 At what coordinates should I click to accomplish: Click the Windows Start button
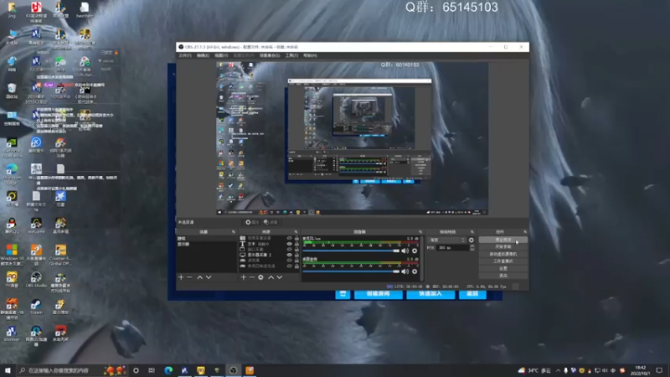click(x=8, y=370)
